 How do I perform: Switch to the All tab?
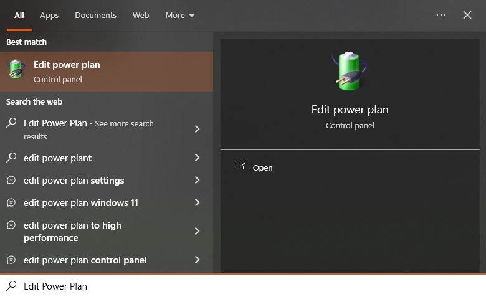[19, 15]
